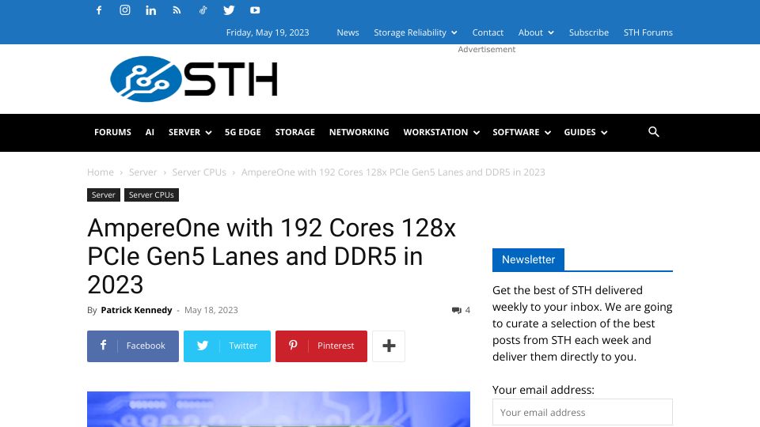Open the search magnifier icon
This screenshot has width=760, height=427.
click(653, 132)
